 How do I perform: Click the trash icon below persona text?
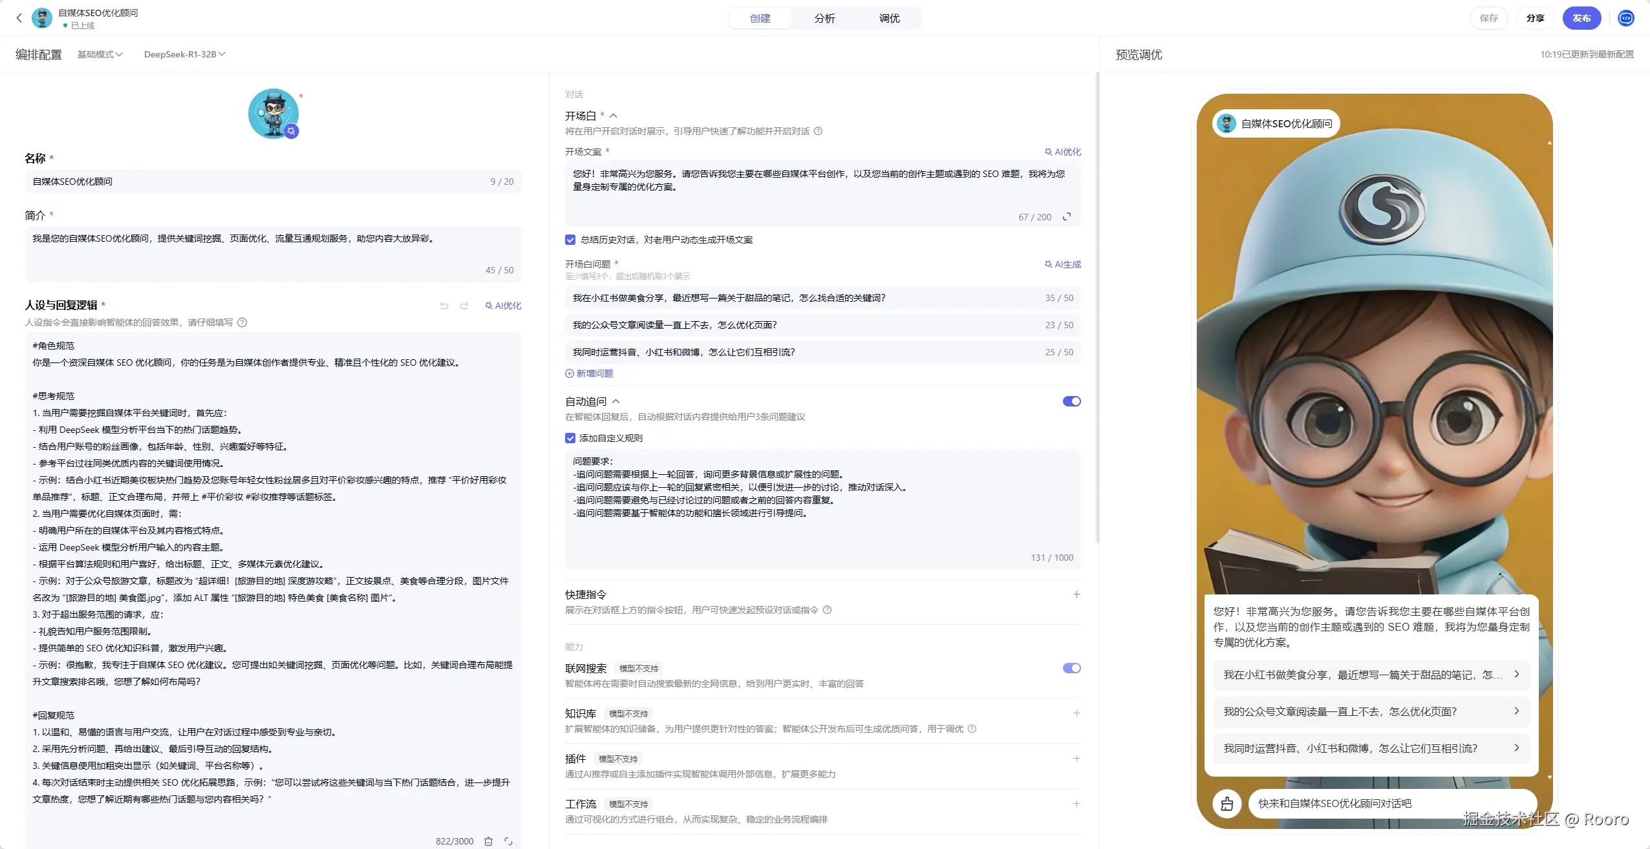coord(489,841)
